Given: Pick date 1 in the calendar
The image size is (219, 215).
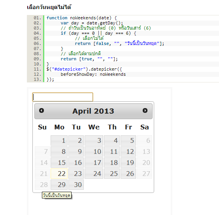Looking at the screenshot, I should (59, 140).
